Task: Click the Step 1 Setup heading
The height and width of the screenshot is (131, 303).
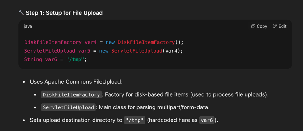Action: tap(64, 13)
